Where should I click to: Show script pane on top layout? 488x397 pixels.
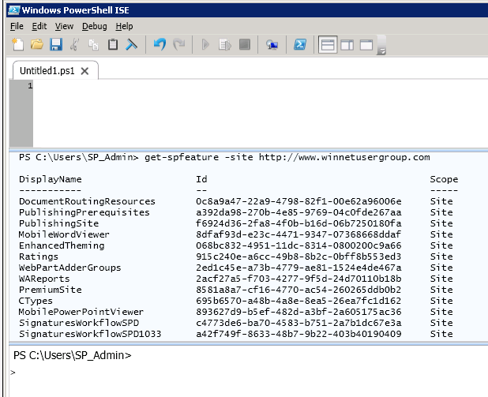[x=328, y=45]
